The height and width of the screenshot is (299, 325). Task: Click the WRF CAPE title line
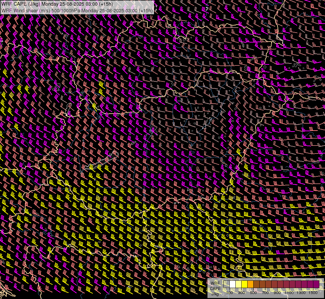click(57, 4)
